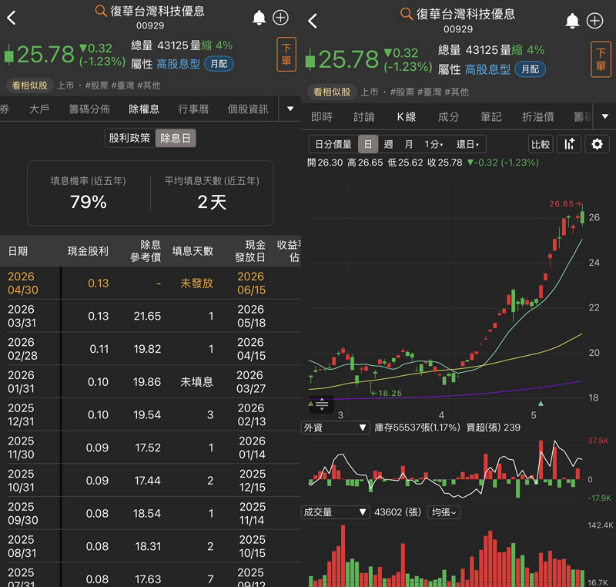
Task: Open 1分 minute interval dropdown
Action: [x=434, y=144]
